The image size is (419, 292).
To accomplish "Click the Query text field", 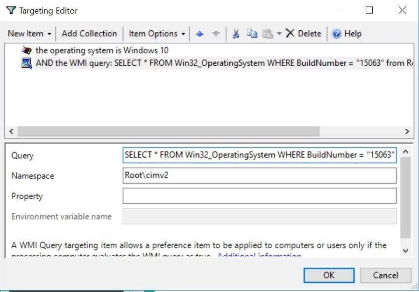I will [x=259, y=155].
